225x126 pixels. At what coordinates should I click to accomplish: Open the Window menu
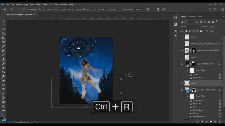pyautogui.click(x=64, y=5)
